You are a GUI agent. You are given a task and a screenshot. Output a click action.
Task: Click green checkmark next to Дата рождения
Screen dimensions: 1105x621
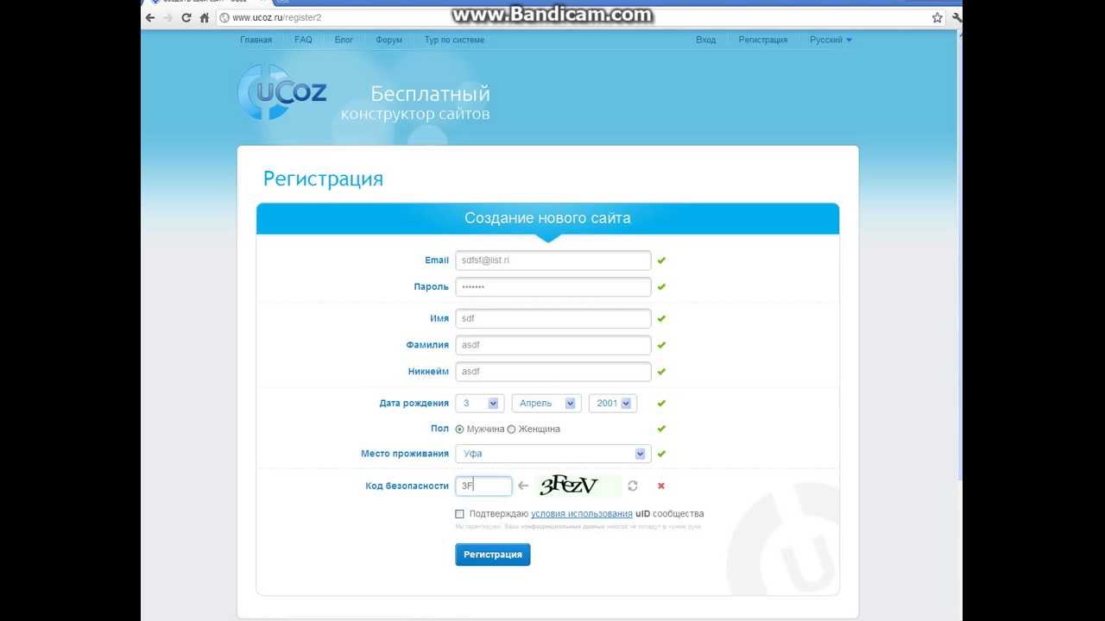[x=661, y=403]
